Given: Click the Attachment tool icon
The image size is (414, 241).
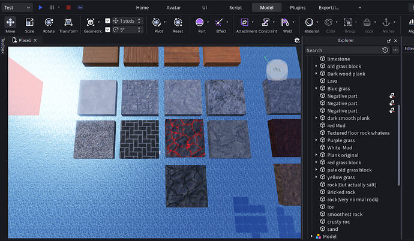Looking at the screenshot, I should click(244, 22).
